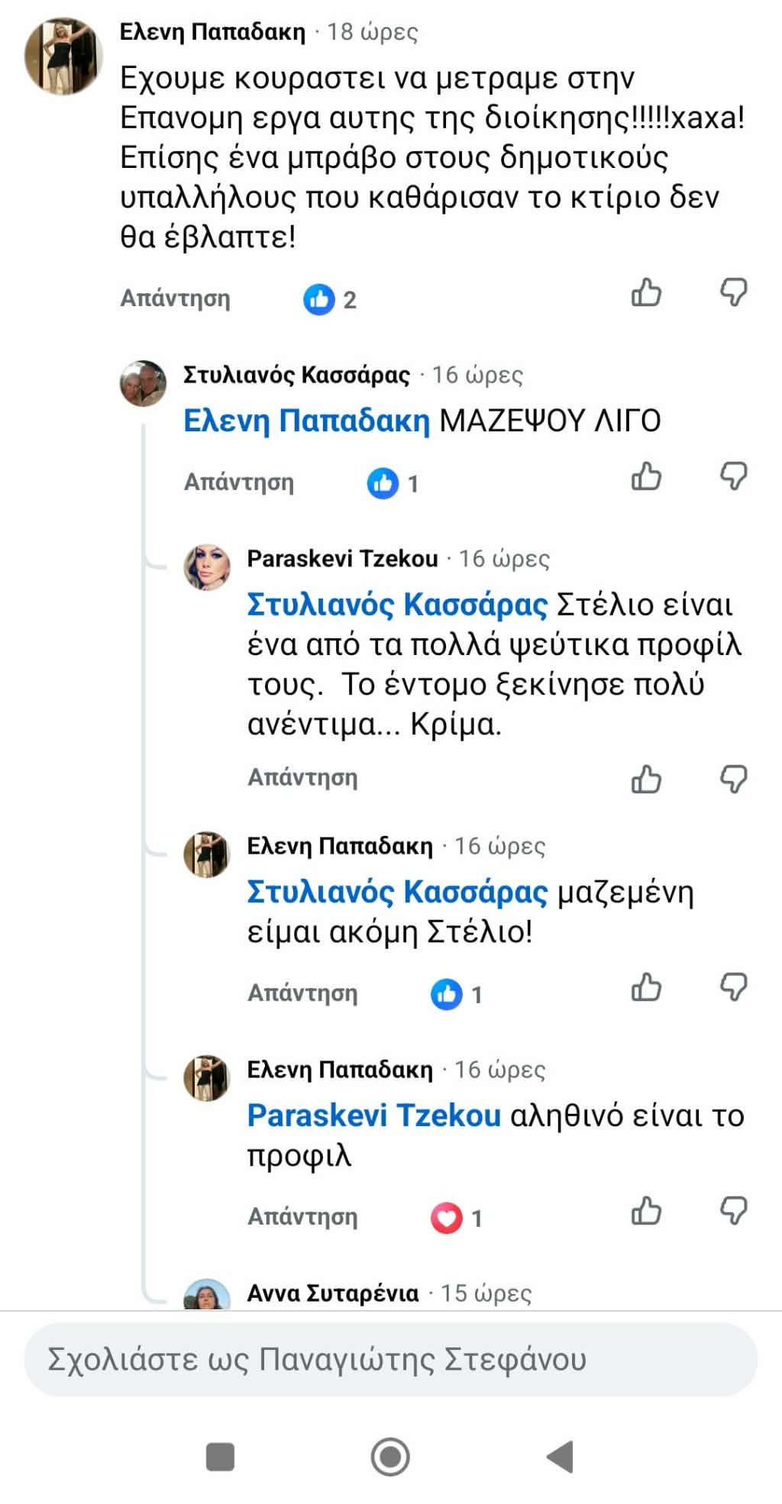Screen dimensions: 782x1504
Task: View the blue like reactions on top comment
Action: (330, 299)
